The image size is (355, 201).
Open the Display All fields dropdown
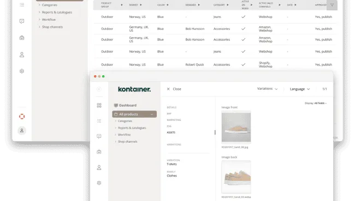pyautogui.click(x=316, y=103)
